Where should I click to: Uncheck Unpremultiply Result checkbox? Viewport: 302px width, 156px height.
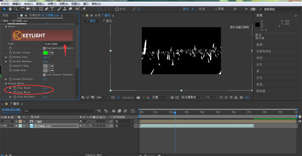[x=44, y=48]
